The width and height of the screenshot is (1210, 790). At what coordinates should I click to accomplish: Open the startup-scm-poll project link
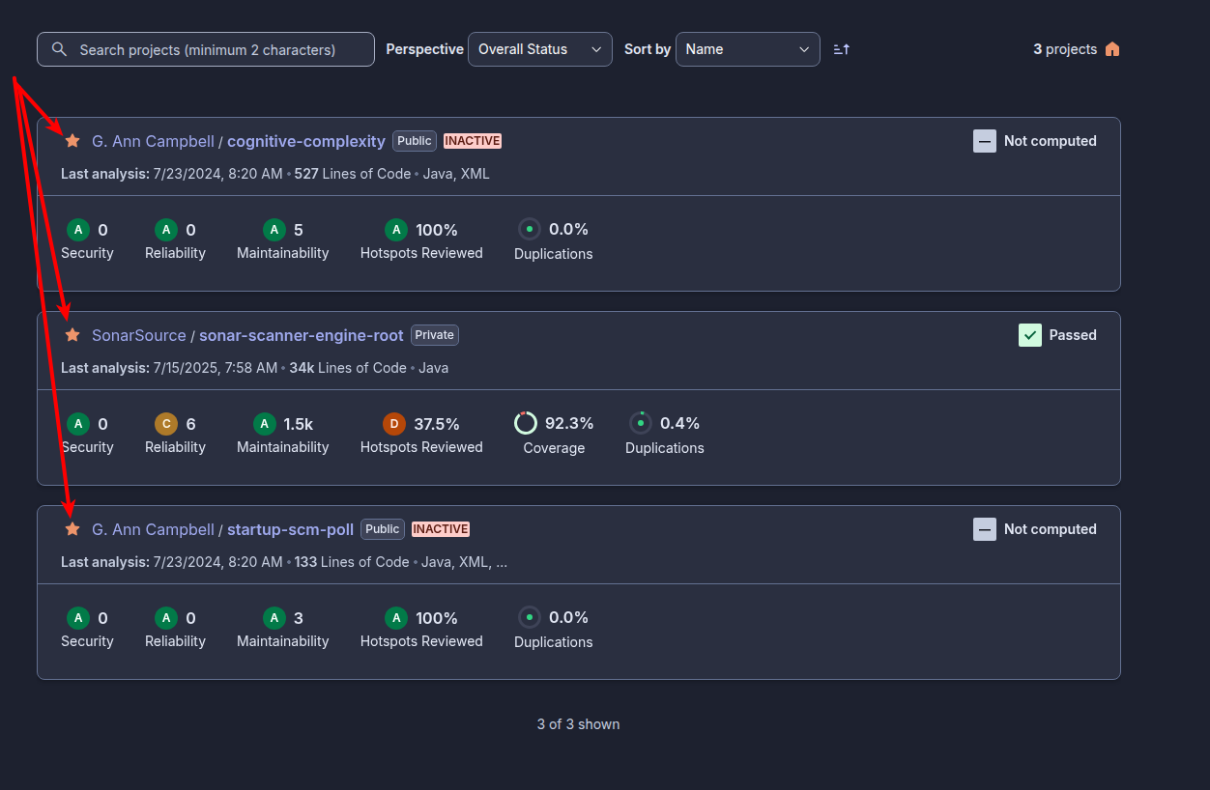[291, 529]
